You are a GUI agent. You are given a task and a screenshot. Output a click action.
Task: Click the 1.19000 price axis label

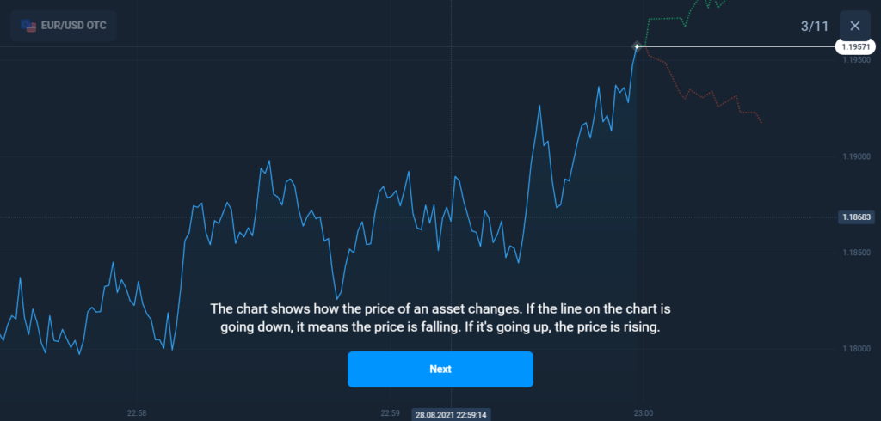[x=857, y=156]
